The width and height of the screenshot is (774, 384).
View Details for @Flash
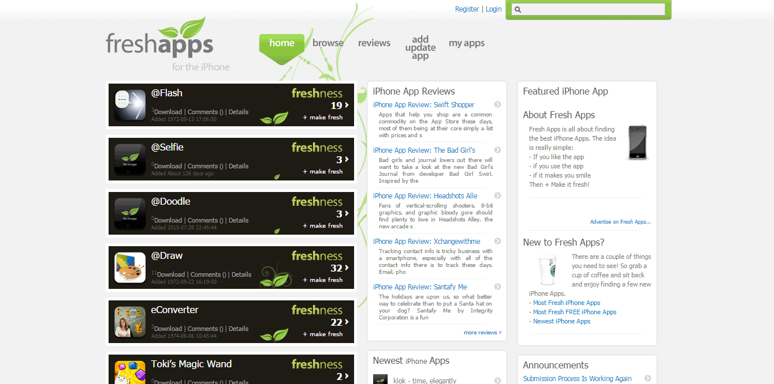click(x=239, y=112)
